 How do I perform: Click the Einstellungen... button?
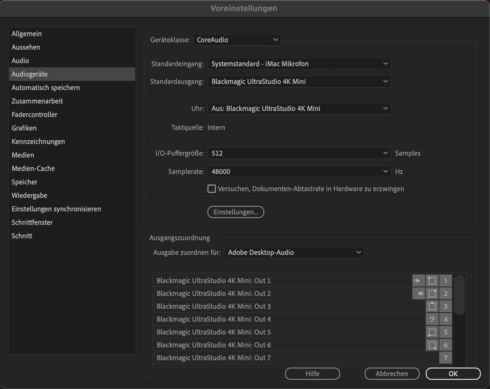tap(236, 212)
